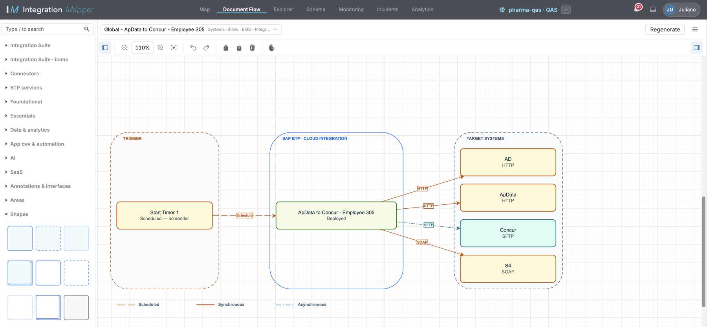The height and width of the screenshot is (327, 707).
Task: Toggle the right properties panel
Action: click(696, 48)
